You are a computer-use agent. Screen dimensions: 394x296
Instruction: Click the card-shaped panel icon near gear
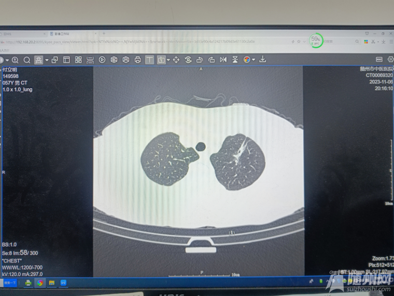click(379, 59)
